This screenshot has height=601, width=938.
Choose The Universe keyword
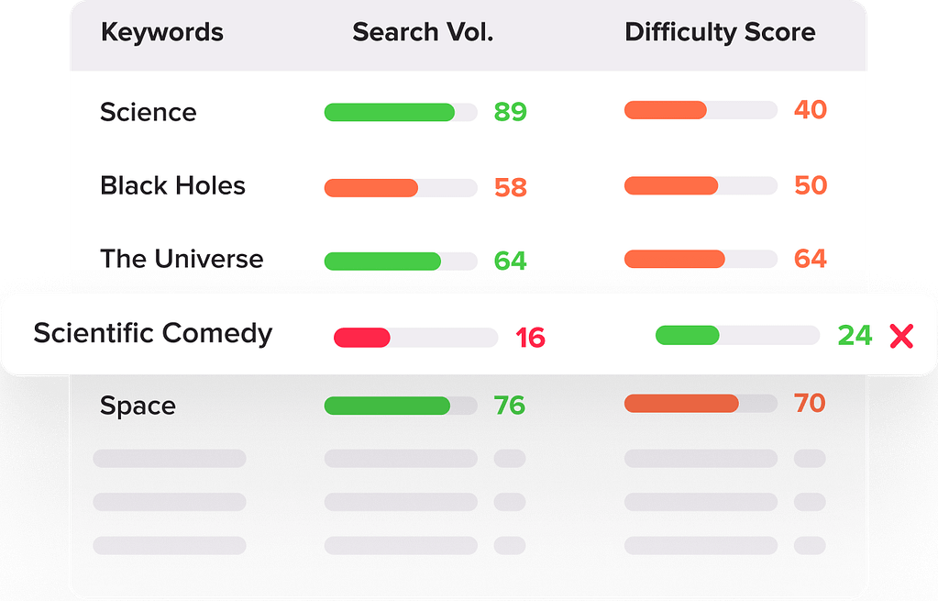click(x=182, y=260)
